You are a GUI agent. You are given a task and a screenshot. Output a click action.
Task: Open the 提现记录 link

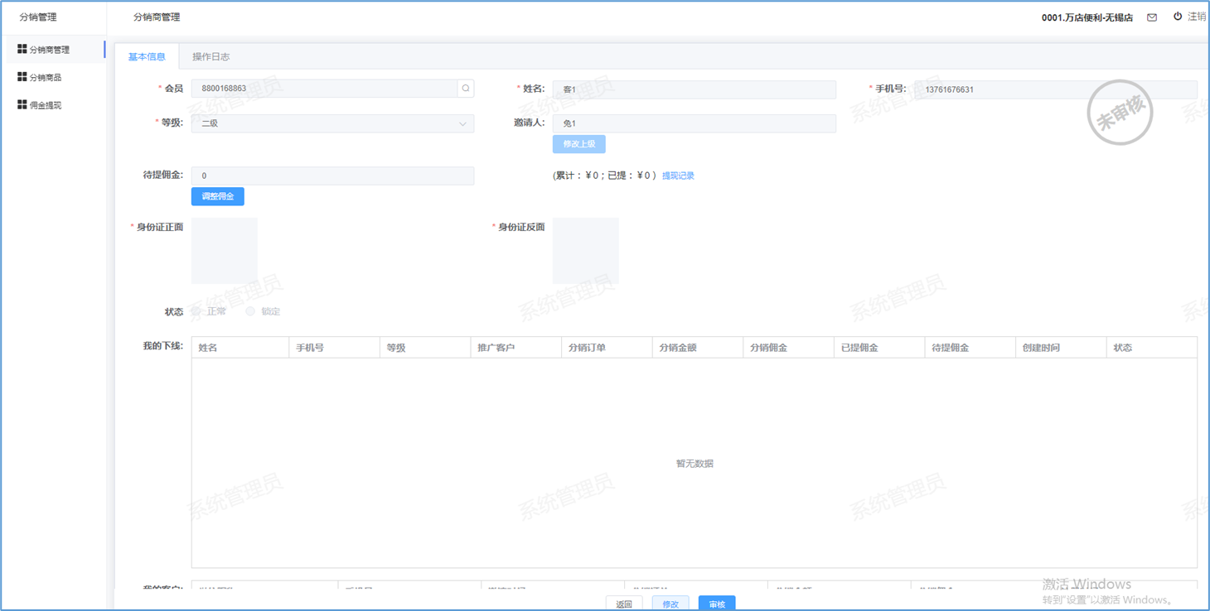pos(678,176)
